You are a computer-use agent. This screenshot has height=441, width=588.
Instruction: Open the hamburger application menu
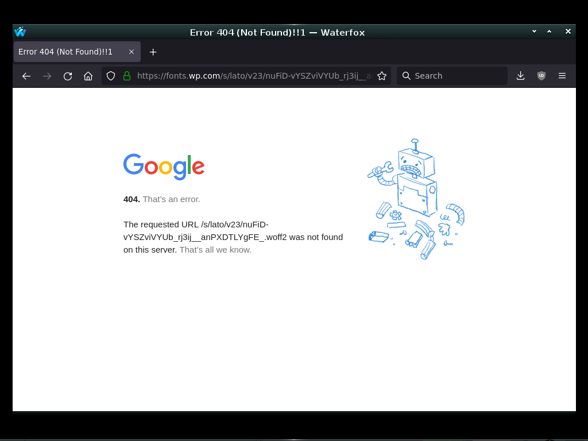click(x=562, y=75)
